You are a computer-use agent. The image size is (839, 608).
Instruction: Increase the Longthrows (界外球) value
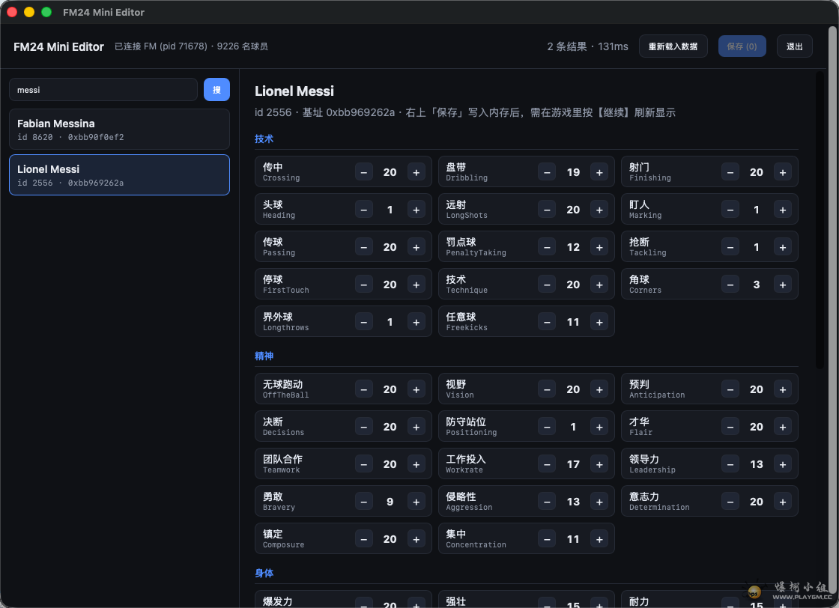point(417,322)
